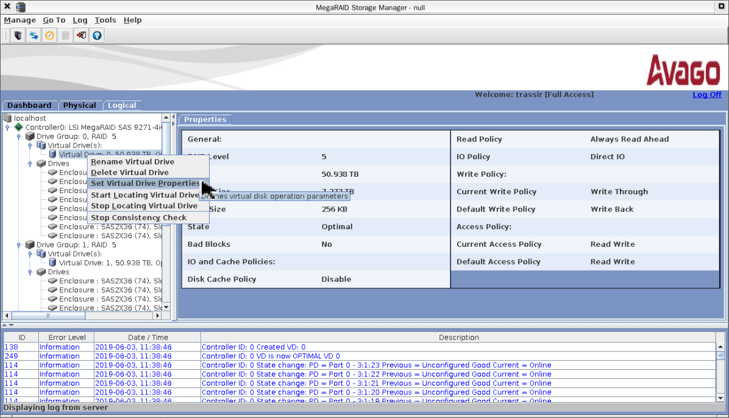Click the Controller0 green diamond icon
The height and width of the screenshot is (418, 729).
click(19, 127)
